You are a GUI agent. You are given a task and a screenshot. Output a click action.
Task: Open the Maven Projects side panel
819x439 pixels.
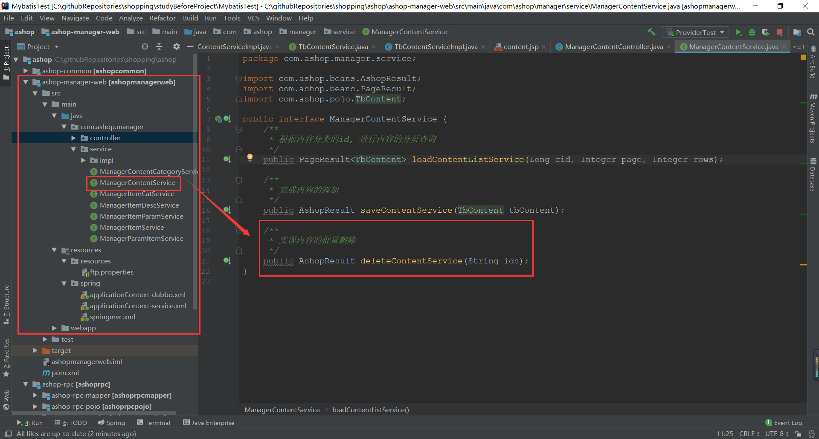(813, 118)
